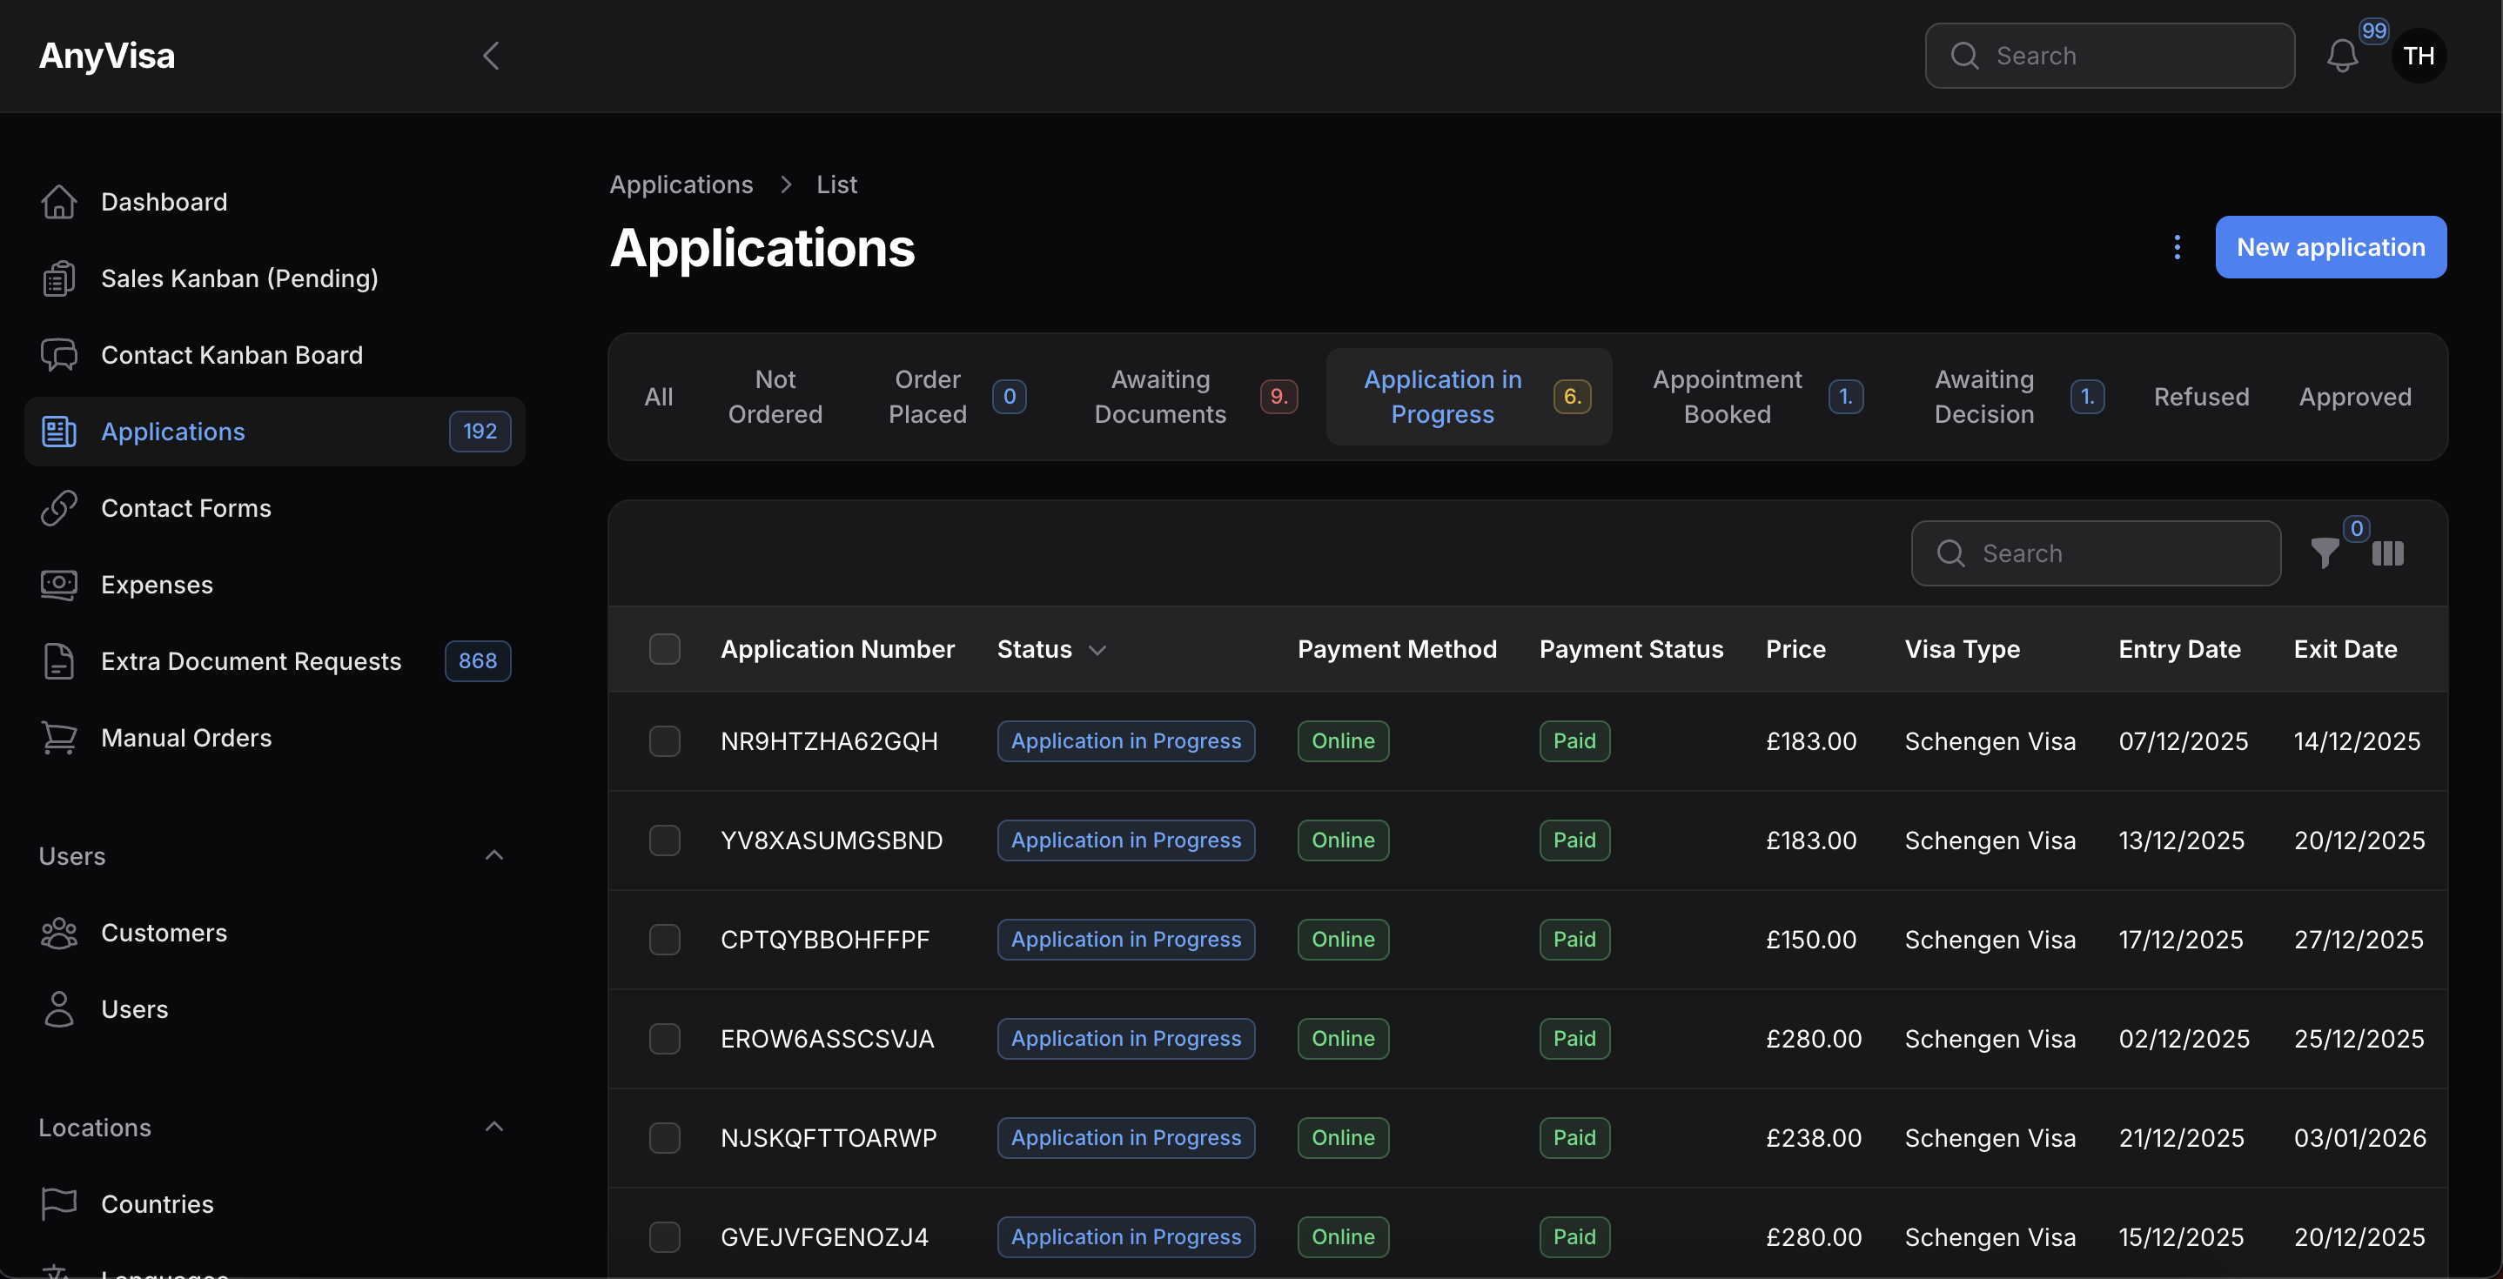Open the notifications bell
Viewport: 2503px width, 1279px height.
[2343, 56]
